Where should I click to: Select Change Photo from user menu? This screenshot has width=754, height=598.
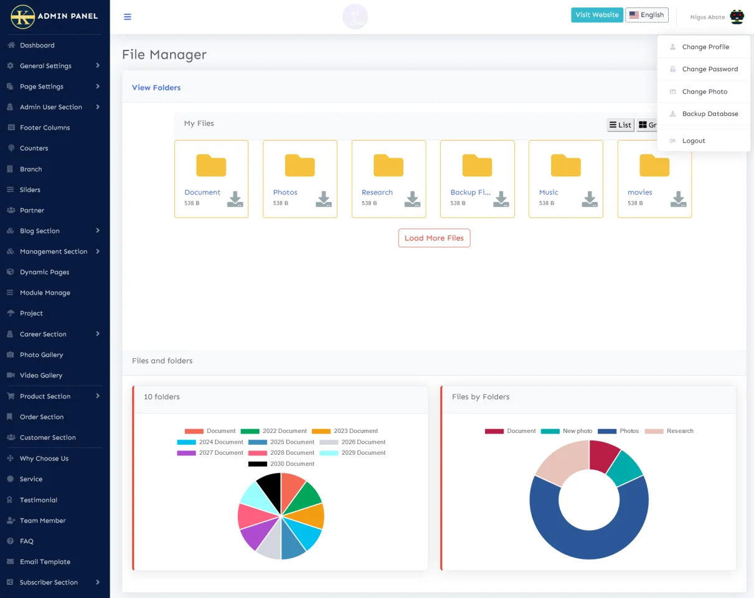click(x=704, y=92)
